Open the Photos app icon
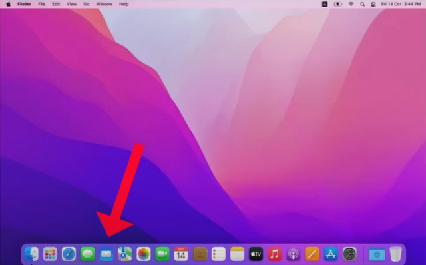 [144, 254]
